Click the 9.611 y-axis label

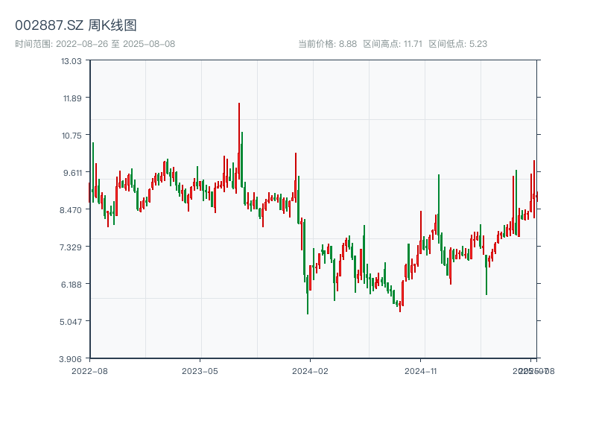tap(72, 172)
